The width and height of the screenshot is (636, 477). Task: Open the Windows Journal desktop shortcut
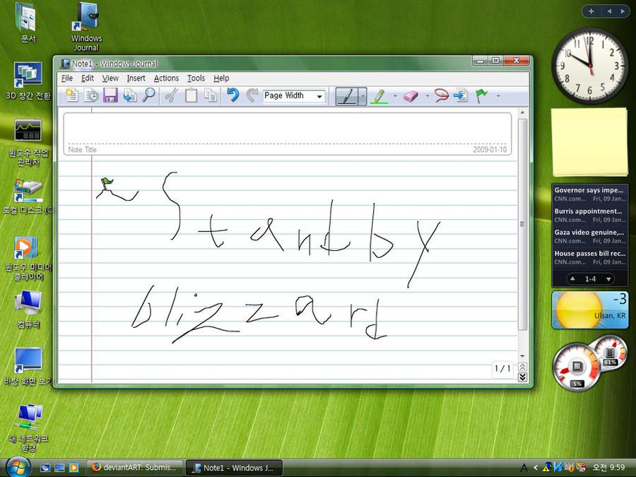86,27
